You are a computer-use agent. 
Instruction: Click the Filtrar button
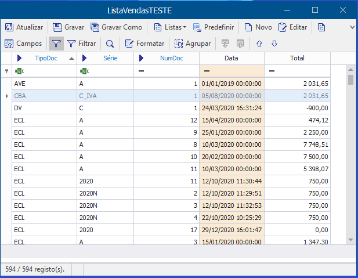81,44
